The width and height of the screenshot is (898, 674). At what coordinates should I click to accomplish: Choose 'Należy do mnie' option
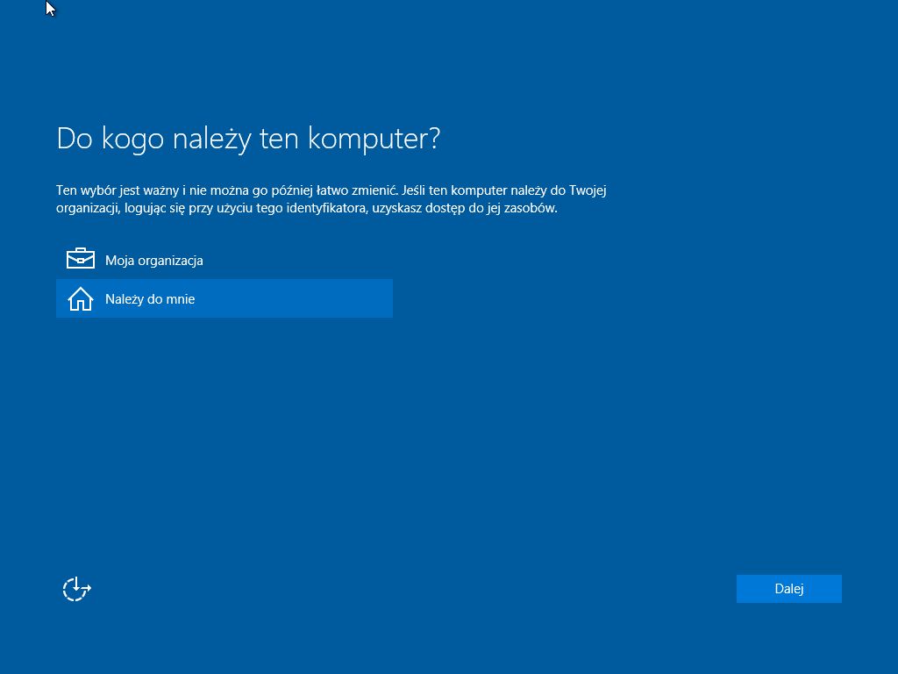tap(224, 298)
